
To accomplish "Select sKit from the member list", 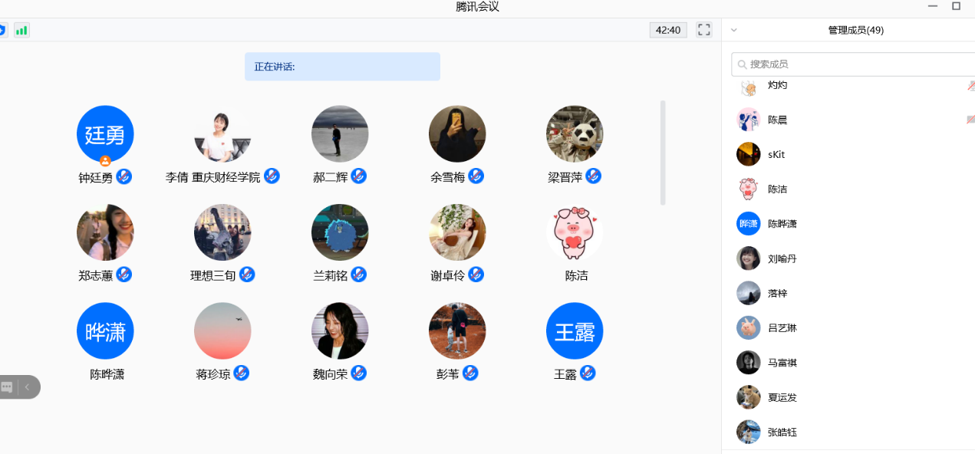I will coord(776,154).
